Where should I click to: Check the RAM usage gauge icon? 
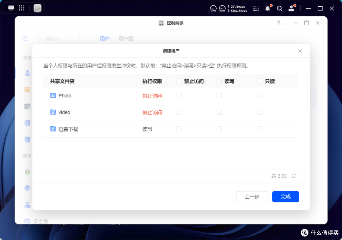coord(222,9)
